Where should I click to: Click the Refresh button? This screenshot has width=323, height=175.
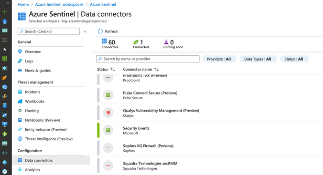tap(108, 31)
